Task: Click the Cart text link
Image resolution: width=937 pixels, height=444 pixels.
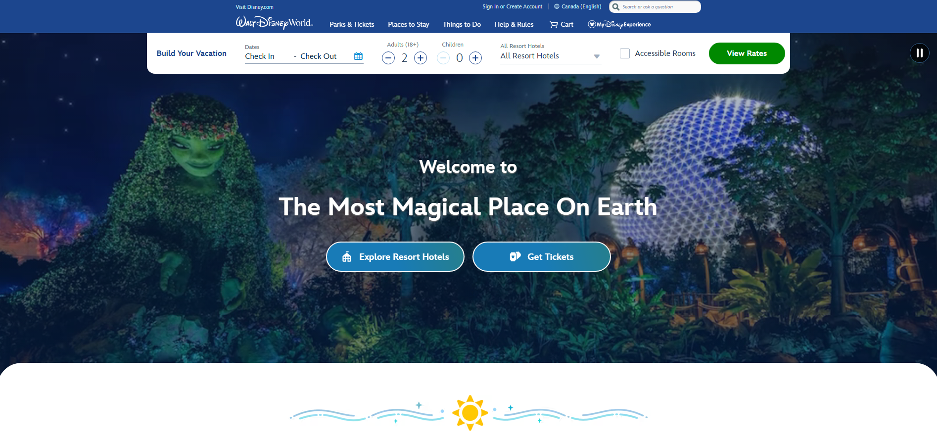Action: click(x=567, y=24)
